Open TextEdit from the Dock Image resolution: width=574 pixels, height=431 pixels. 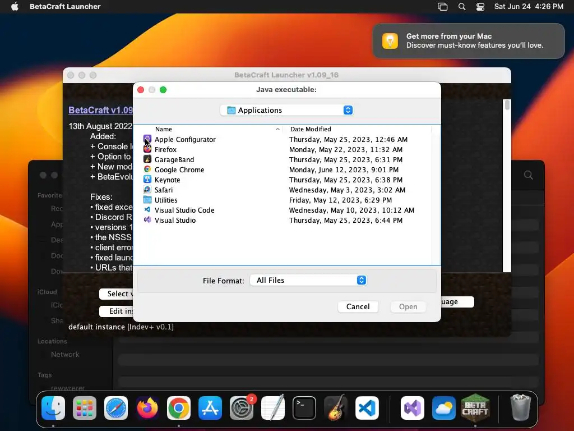tap(273, 408)
